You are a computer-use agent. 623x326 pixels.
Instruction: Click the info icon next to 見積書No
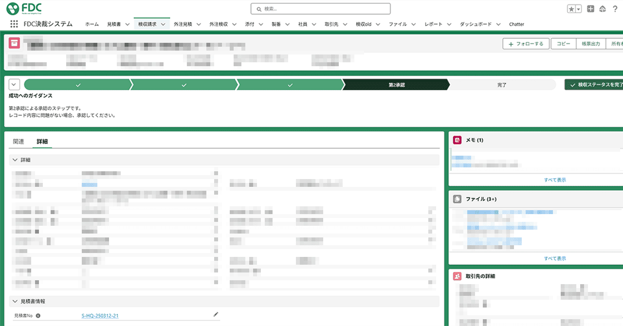click(38, 316)
